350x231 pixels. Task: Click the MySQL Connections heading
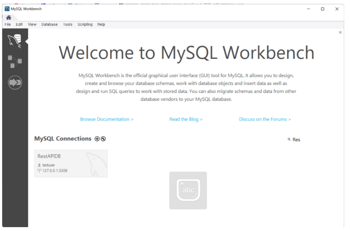pos(63,139)
